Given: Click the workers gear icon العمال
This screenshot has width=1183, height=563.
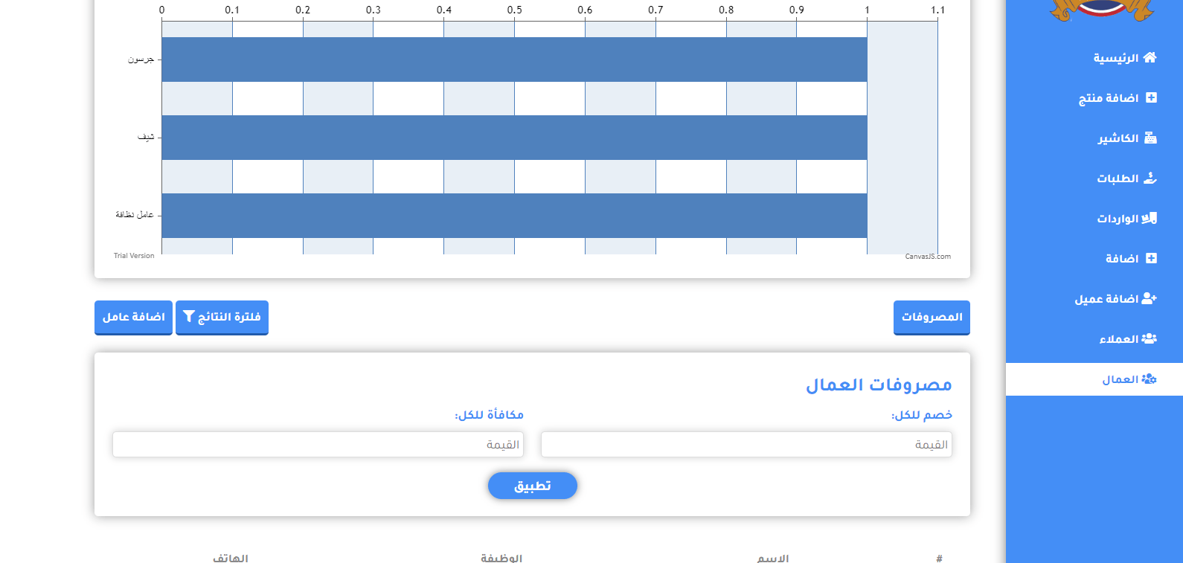Looking at the screenshot, I should pyautogui.click(x=1150, y=379).
